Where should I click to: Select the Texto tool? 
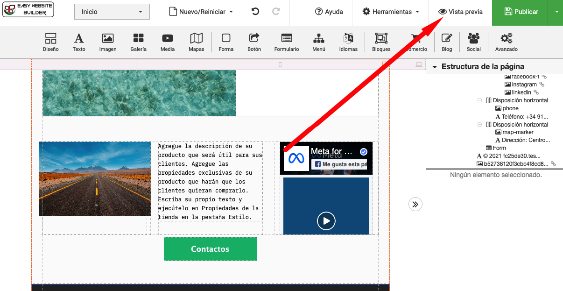pos(79,42)
